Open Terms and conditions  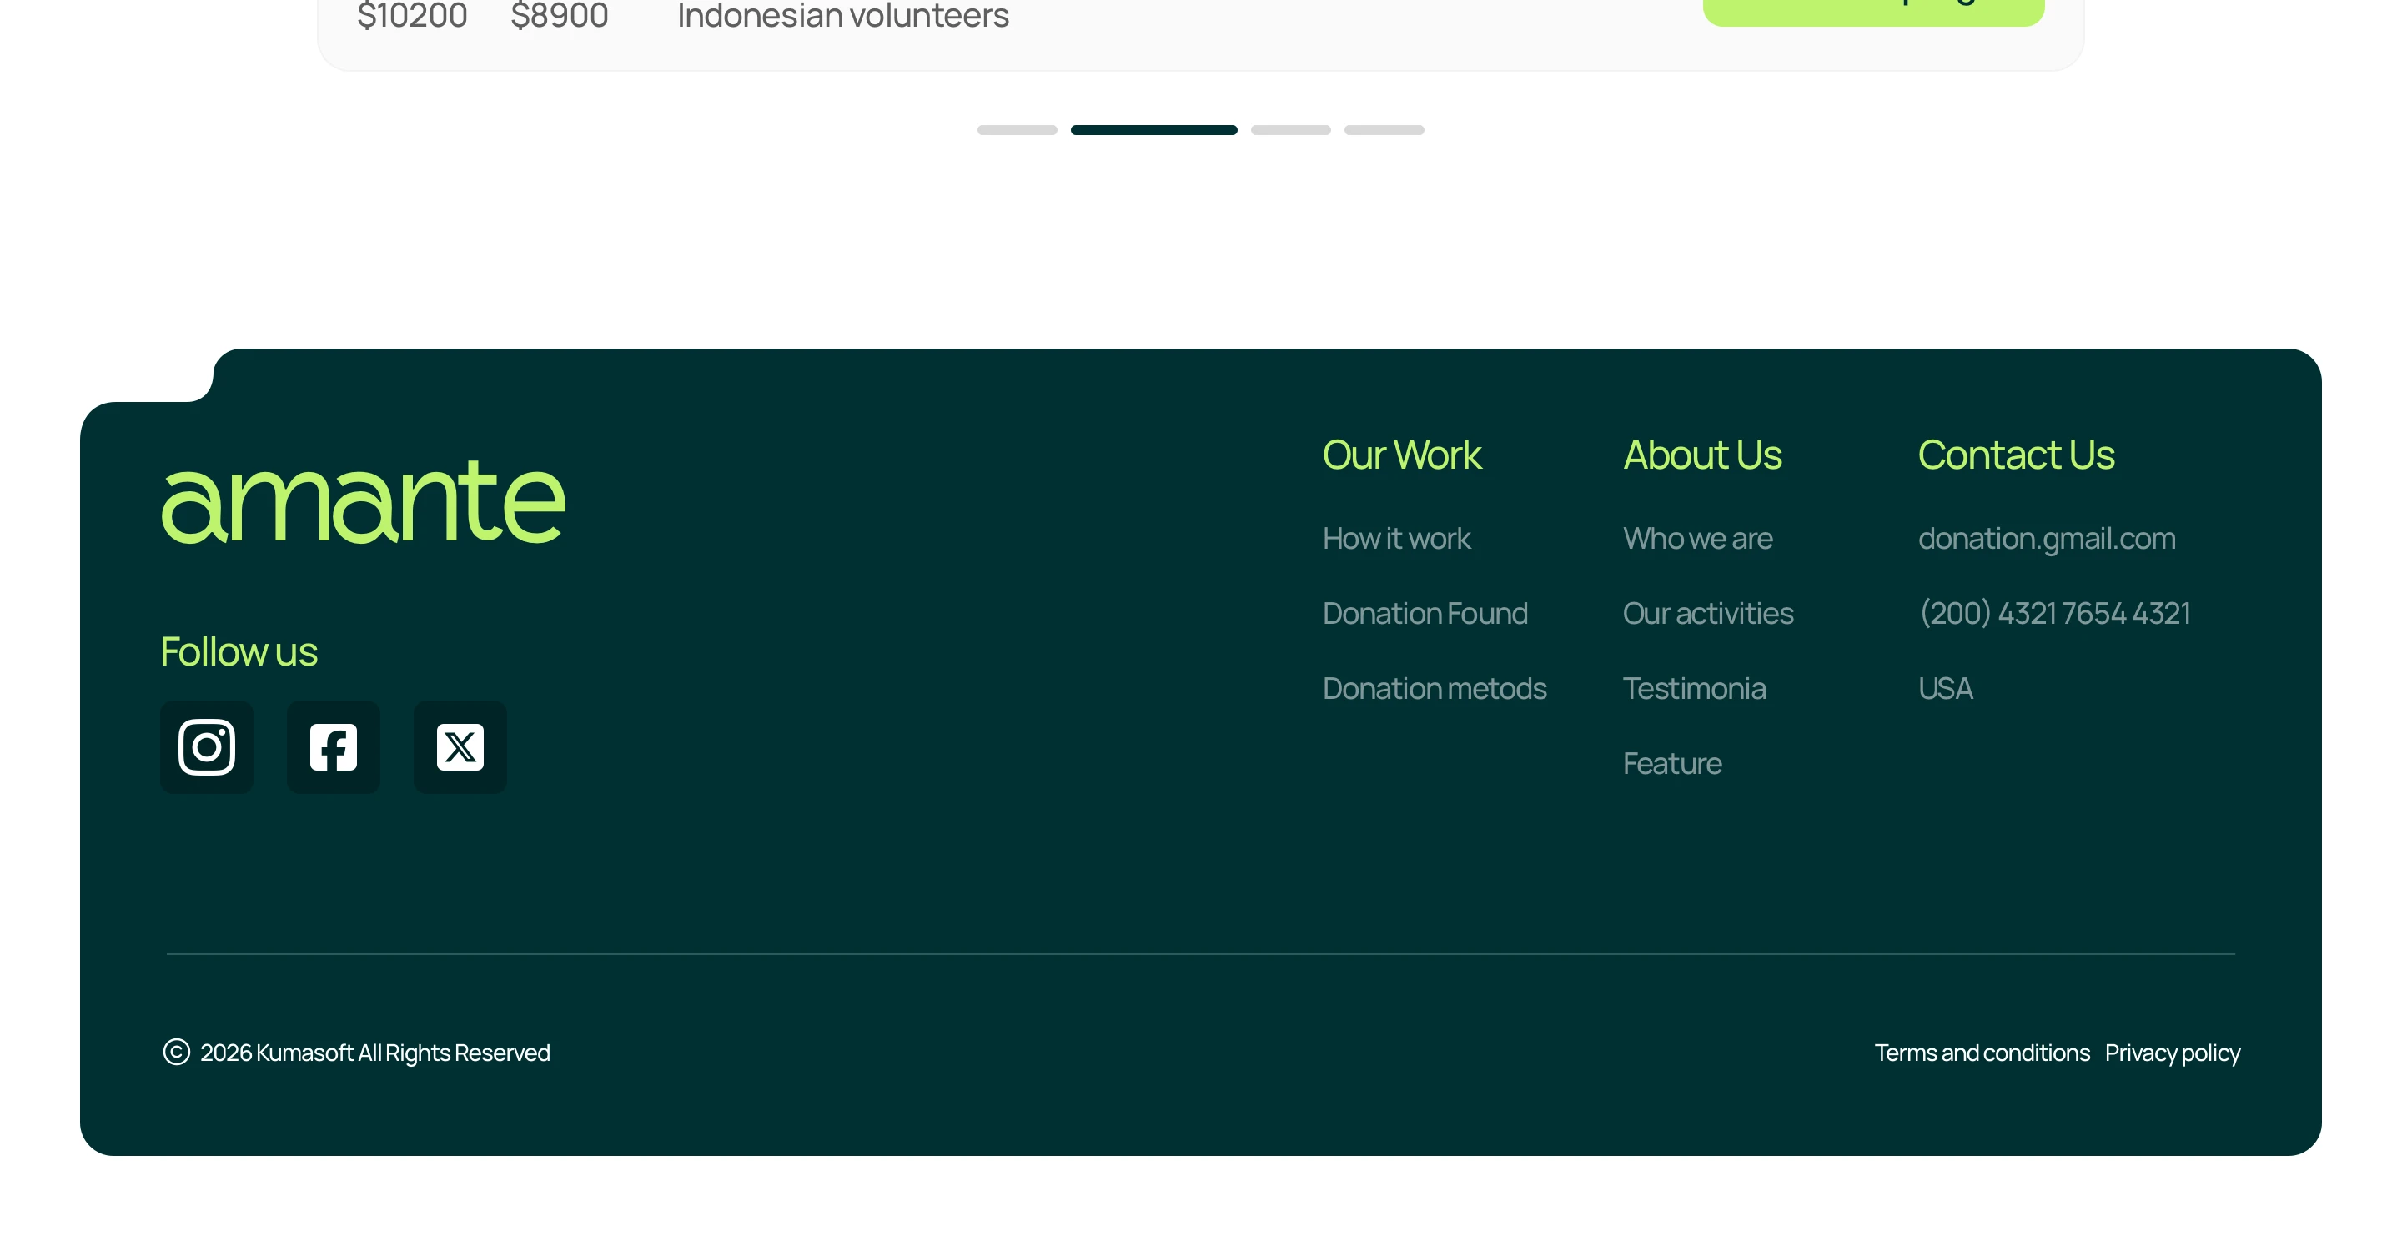1982,1053
